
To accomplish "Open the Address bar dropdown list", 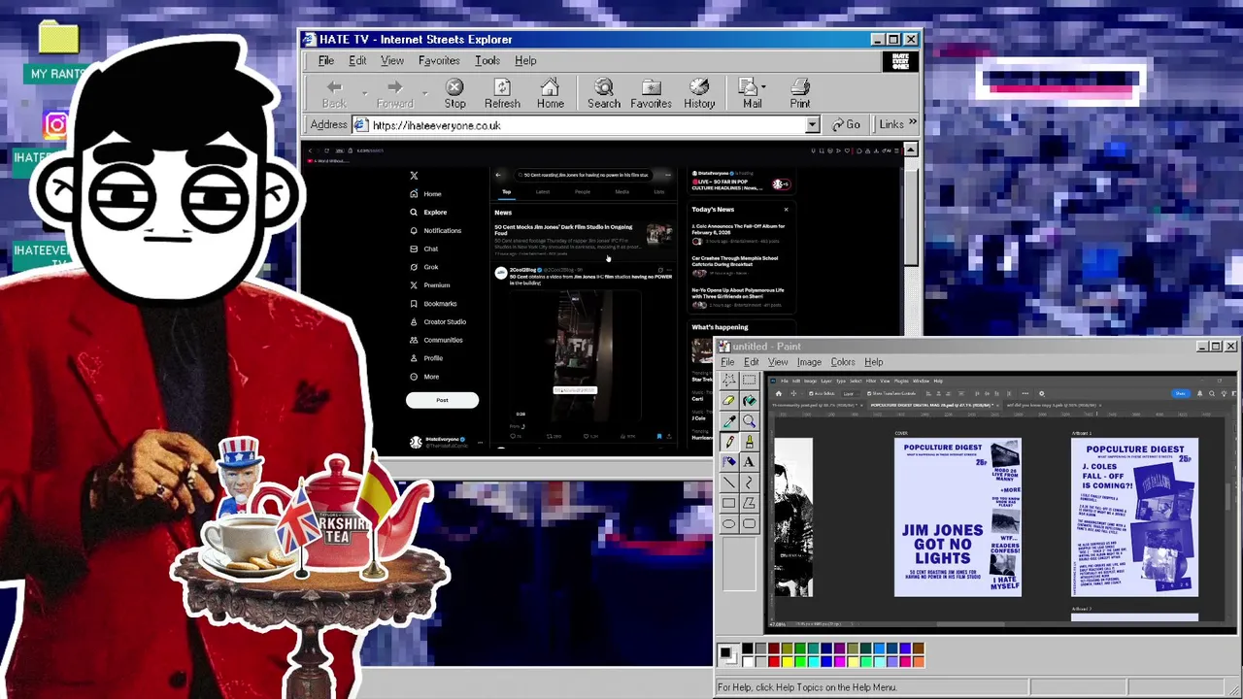I will click(812, 125).
